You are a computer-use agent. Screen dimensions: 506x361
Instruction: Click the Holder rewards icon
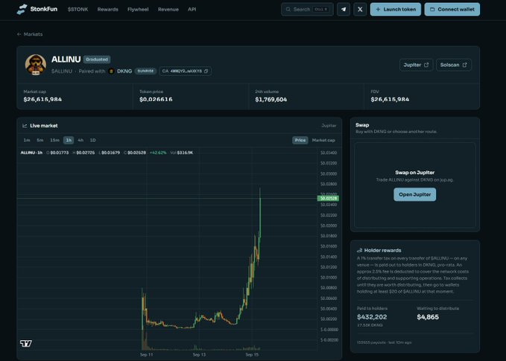[x=359, y=250]
